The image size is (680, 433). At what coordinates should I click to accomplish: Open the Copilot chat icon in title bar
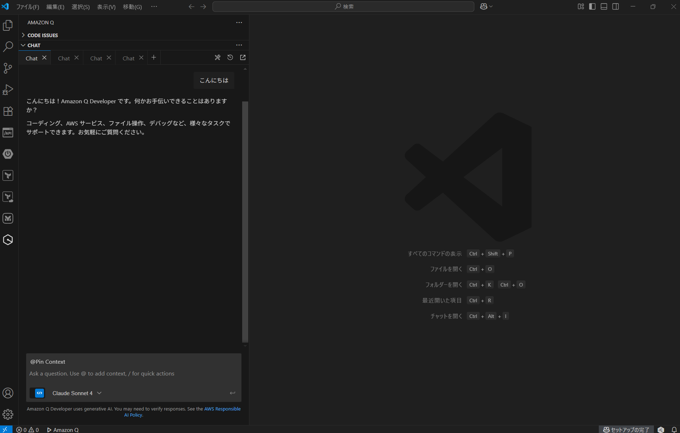coord(484,6)
